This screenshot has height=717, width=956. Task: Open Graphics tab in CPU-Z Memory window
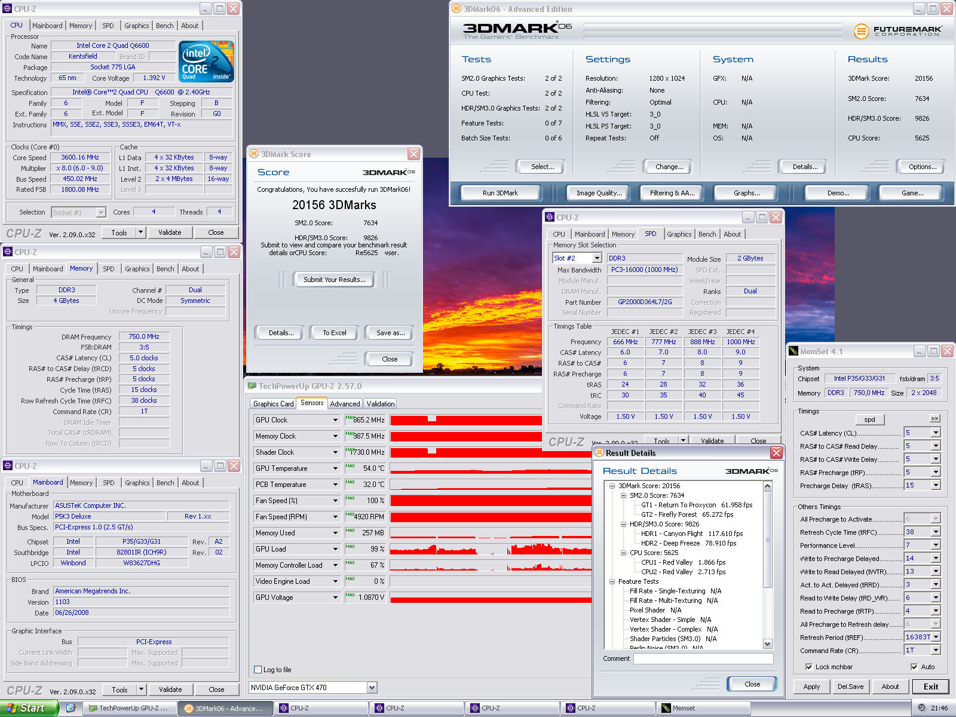tap(137, 269)
